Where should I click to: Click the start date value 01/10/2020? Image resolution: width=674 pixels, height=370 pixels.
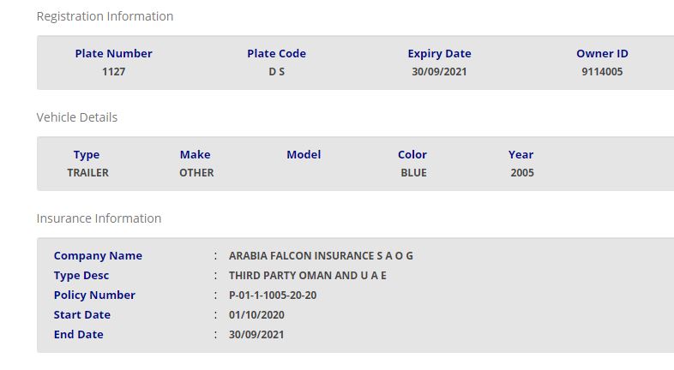256,315
